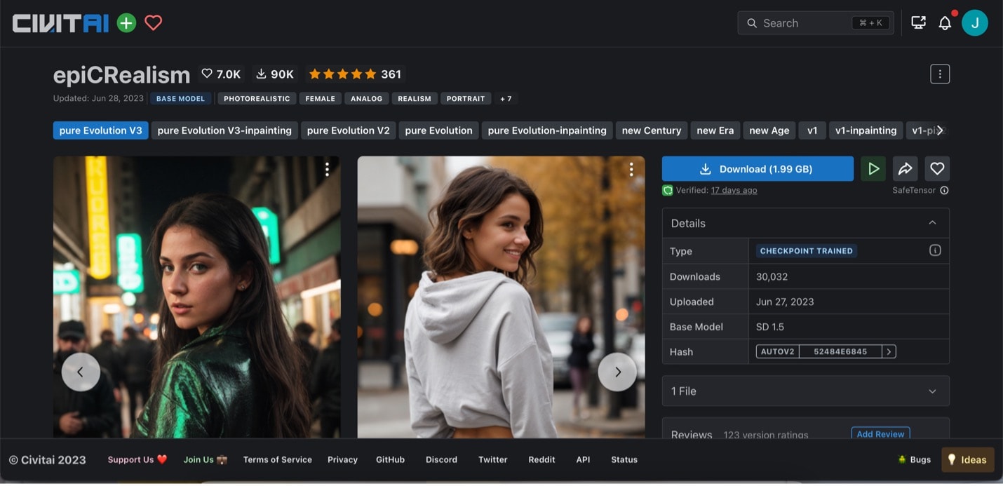Click the Add Review button
Screen dimensions: 1003x486
[880, 433]
